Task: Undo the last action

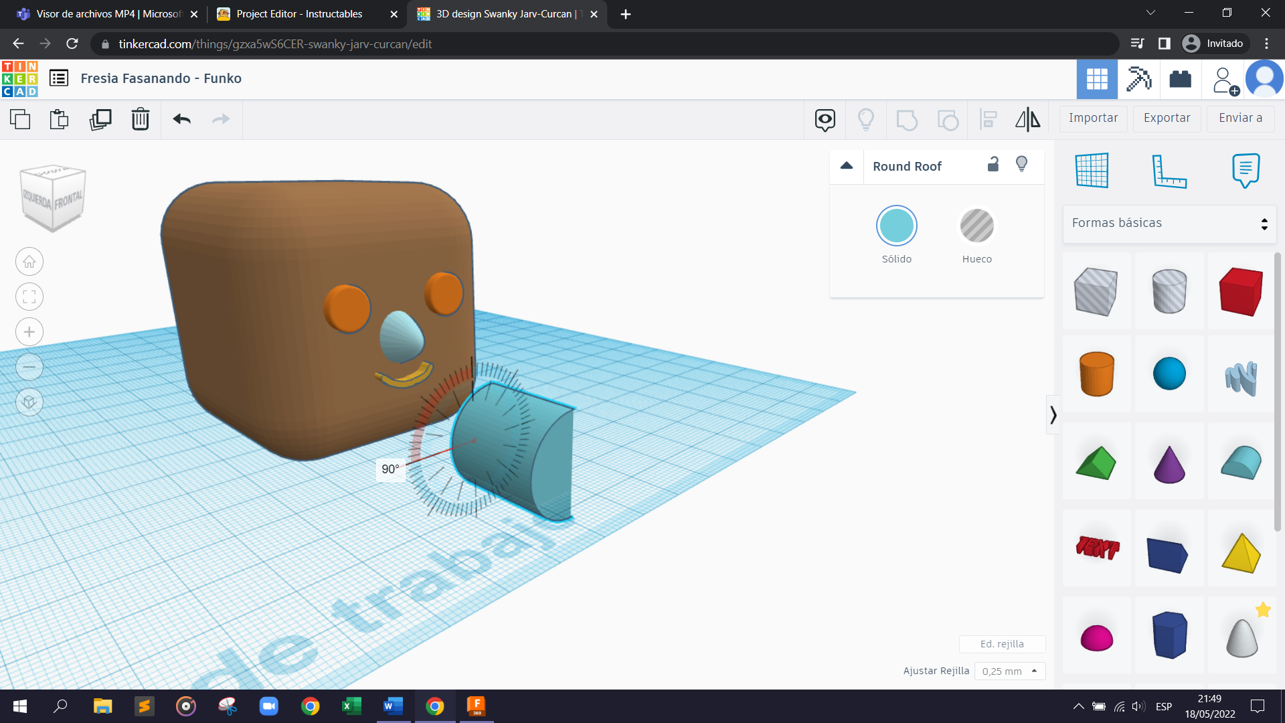Action: click(181, 119)
